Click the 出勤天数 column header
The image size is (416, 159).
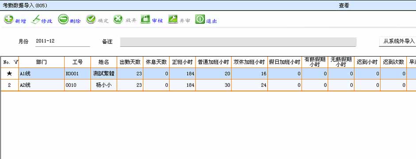(130, 62)
